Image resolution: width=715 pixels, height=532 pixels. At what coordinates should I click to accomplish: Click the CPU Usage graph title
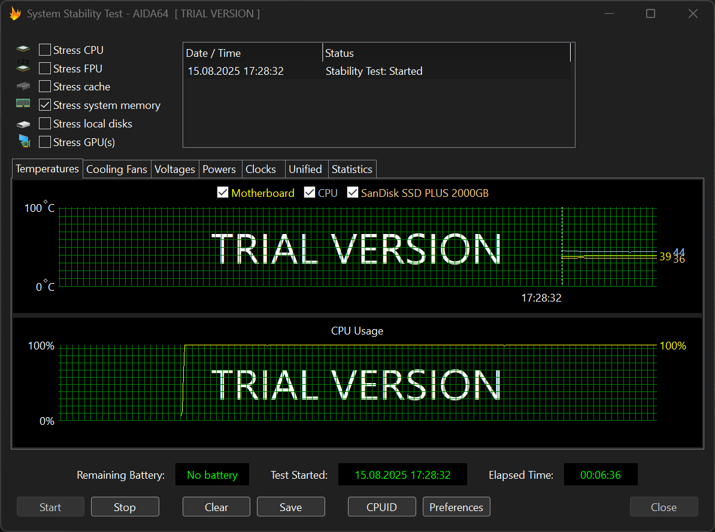pyautogui.click(x=357, y=330)
